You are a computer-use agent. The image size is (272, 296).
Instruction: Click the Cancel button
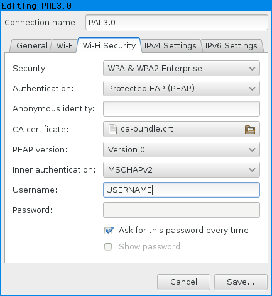(x=183, y=282)
